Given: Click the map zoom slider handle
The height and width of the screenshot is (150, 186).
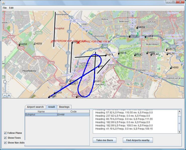Looking at the screenshot, I should coord(5,82).
